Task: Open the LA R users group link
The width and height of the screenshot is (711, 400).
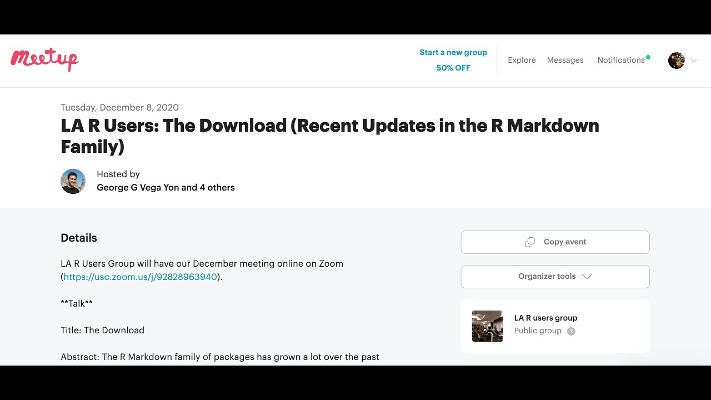Action: pos(545,318)
